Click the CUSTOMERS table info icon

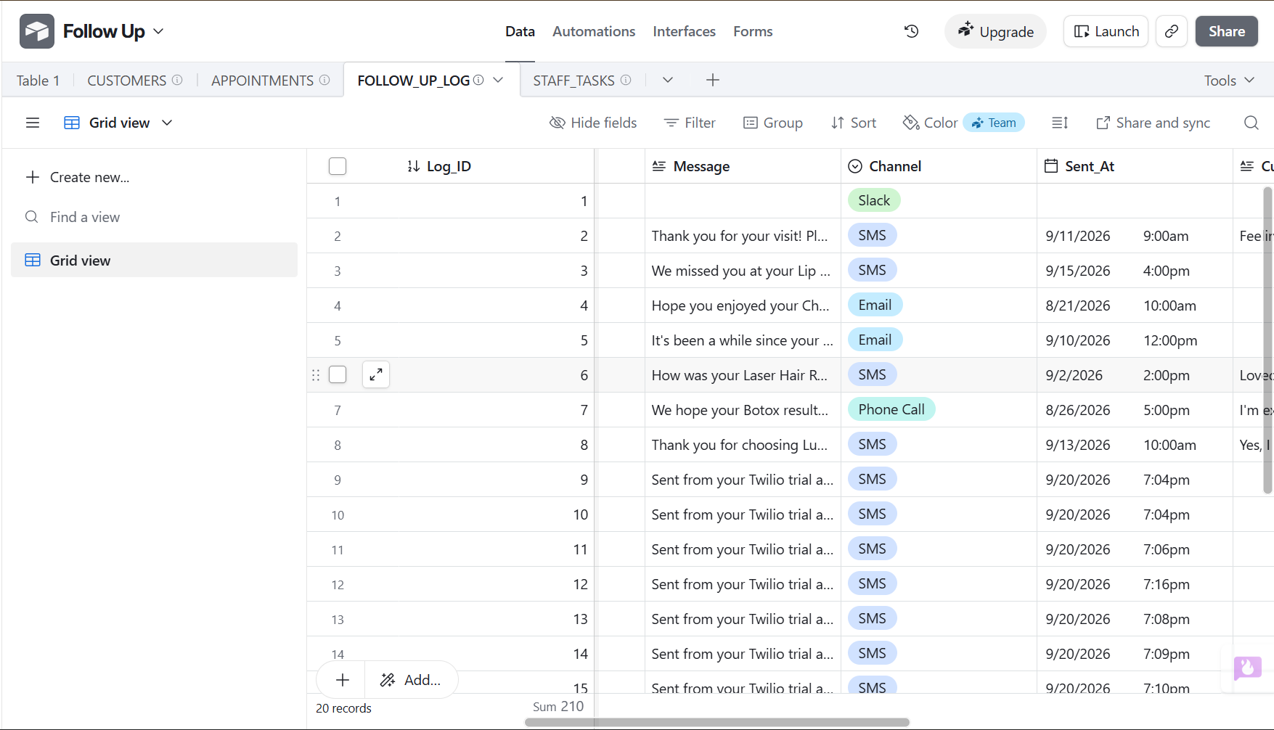pyautogui.click(x=177, y=80)
